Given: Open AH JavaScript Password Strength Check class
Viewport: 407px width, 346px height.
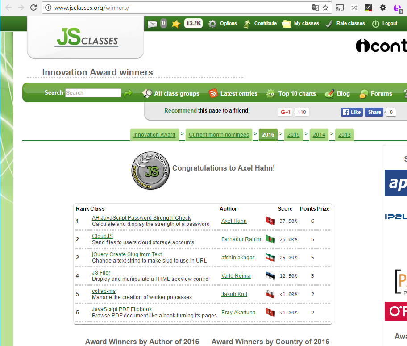Looking at the screenshot, I should (141, 218).
